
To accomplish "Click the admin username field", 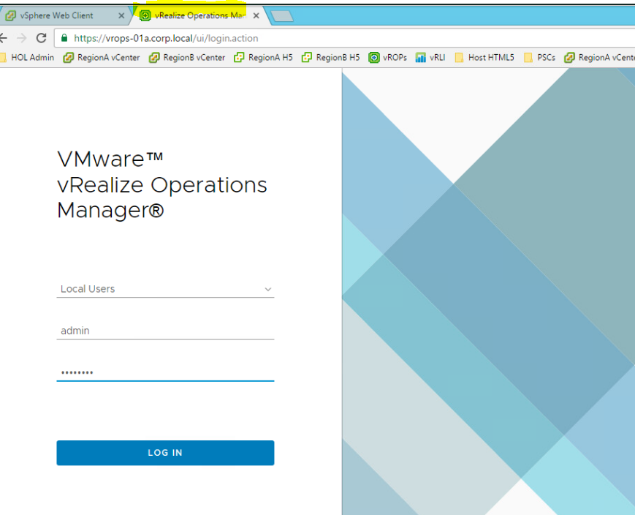I will click(165, 331).
